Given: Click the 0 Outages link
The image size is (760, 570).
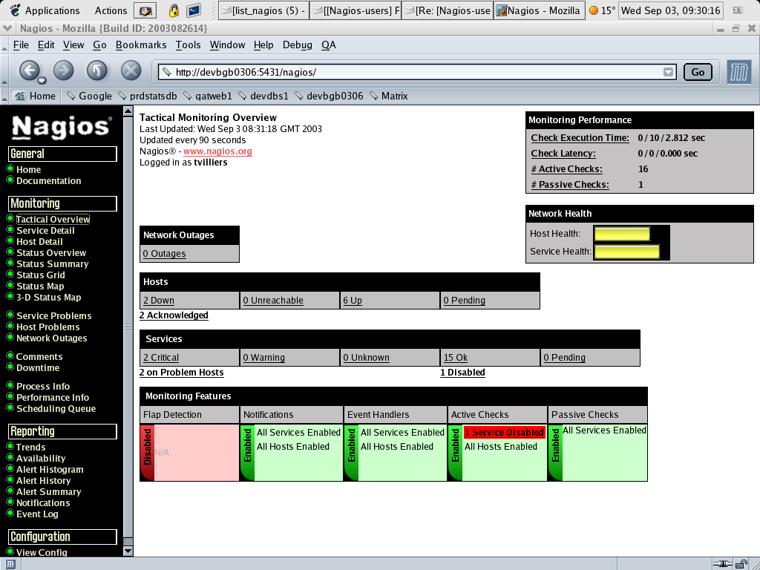Looking at the screenshot, I should (164, 254).
